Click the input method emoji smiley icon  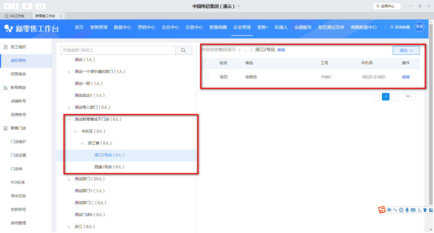pyautogui.click(x=401, y=210)
